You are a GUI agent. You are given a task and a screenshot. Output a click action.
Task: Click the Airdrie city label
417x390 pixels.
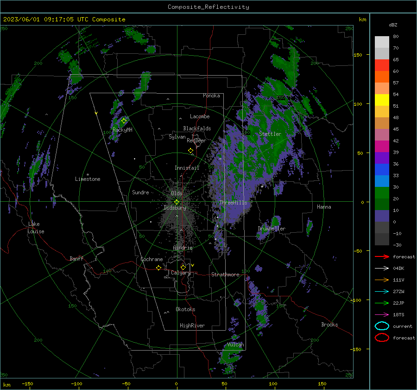(183, 248)
